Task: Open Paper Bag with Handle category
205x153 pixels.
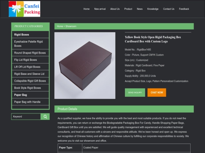Action: (30, 102)
